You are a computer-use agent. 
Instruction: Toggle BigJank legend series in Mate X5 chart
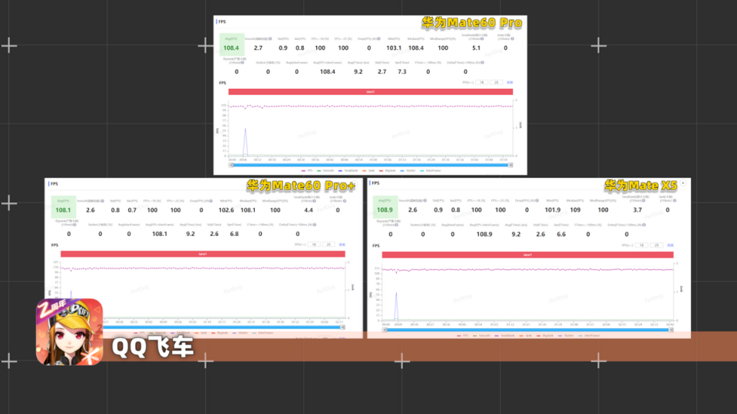click(545, 336)
